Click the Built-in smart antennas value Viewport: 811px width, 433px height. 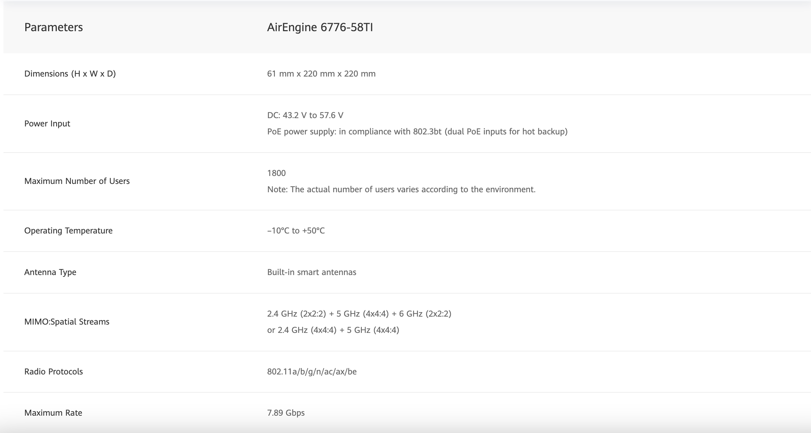[312, 272]
